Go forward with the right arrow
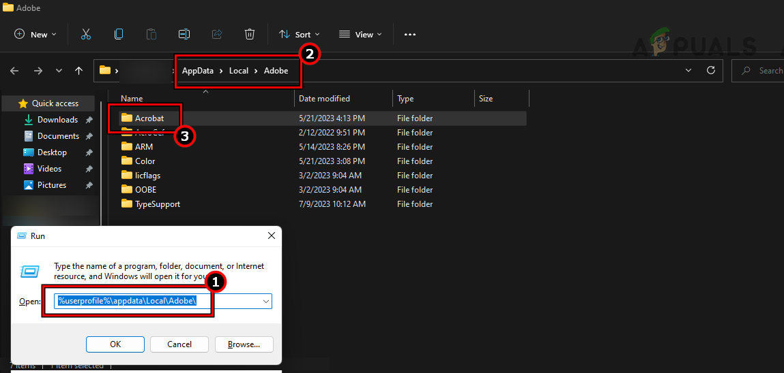 38,71
